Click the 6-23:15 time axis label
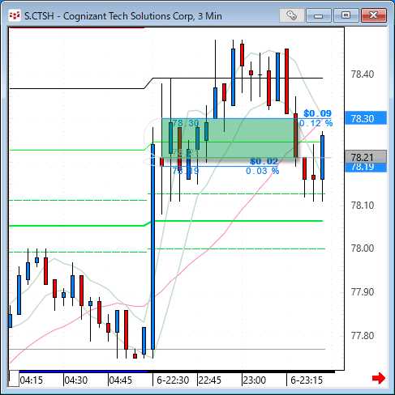395x395 pixels. 307,380
